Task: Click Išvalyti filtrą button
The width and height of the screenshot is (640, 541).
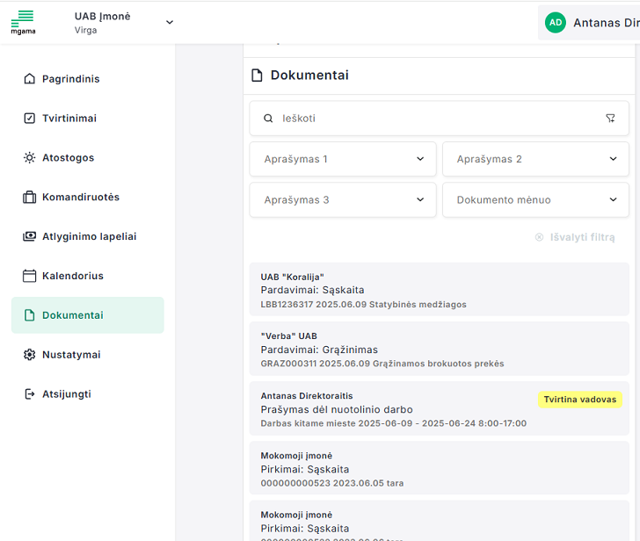Action: 575,238
